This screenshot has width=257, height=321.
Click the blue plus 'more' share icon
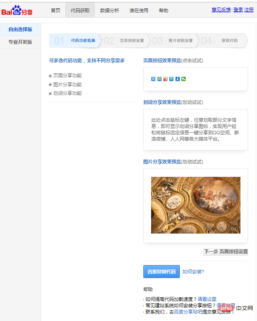pos(153,79)
